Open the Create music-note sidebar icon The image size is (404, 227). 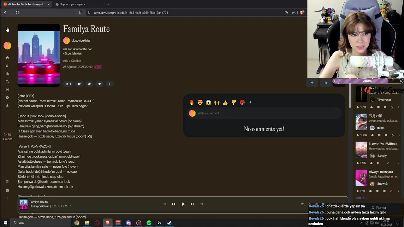click(7, 66)
